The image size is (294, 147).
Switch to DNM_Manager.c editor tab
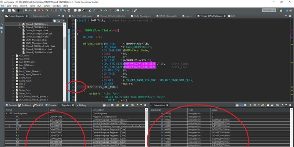pos(141,16)
